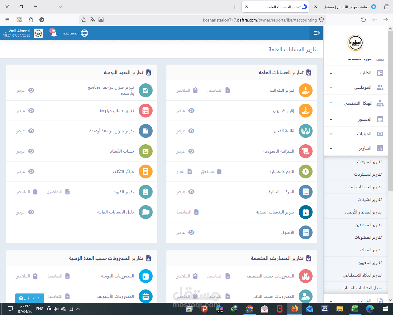The width and height of the screenshot is (393, 315).
Task: Click the daily expenses (المصروفات اليومية) calendar icon
Action: point(146,276)
